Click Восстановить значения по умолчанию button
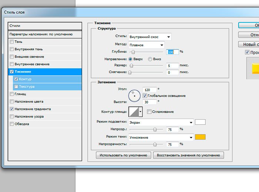The width and height of the screenshot is (259, 192). click(x=188, y=155)
